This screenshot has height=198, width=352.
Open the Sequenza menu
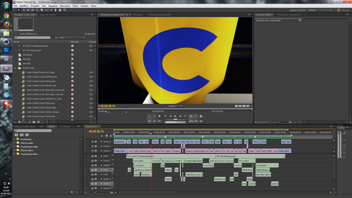click(x=53, y=6)
